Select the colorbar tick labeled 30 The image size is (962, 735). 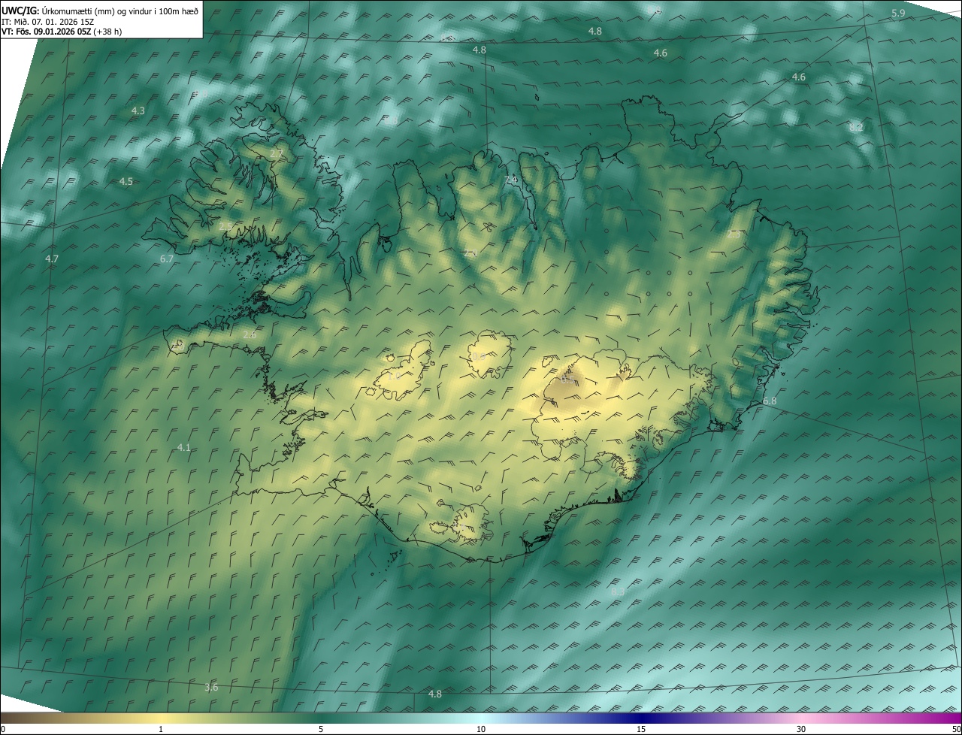tap(801, 730)
